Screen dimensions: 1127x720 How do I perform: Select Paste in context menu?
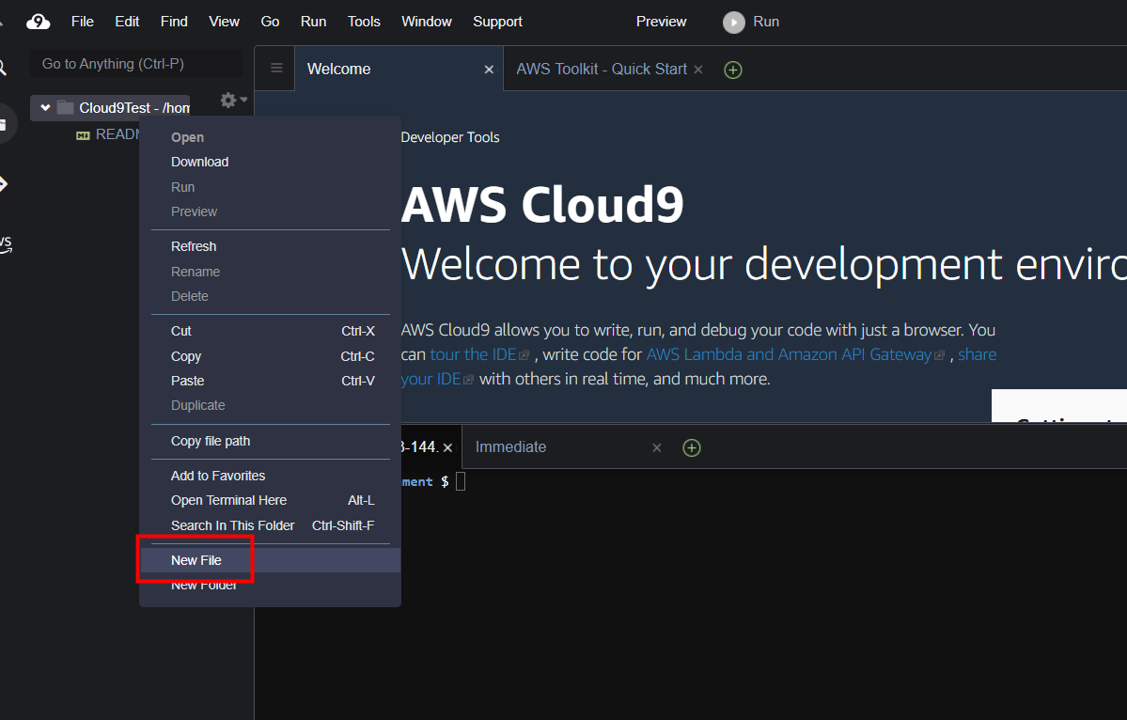point(271,381)
